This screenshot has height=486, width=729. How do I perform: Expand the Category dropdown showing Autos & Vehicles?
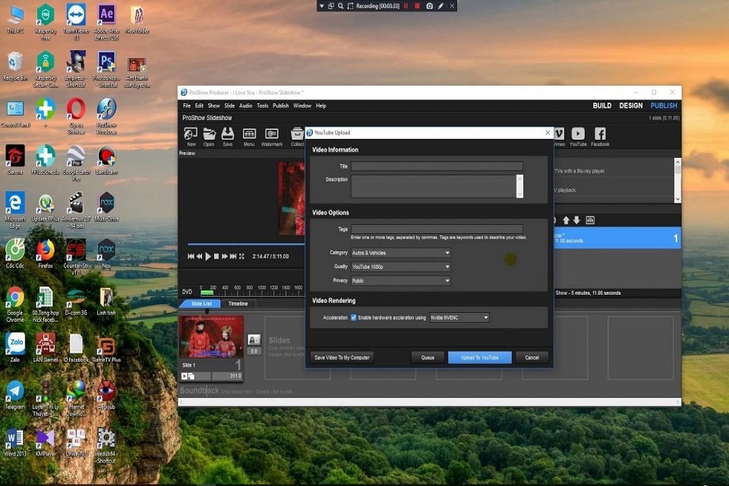[400, 253]
